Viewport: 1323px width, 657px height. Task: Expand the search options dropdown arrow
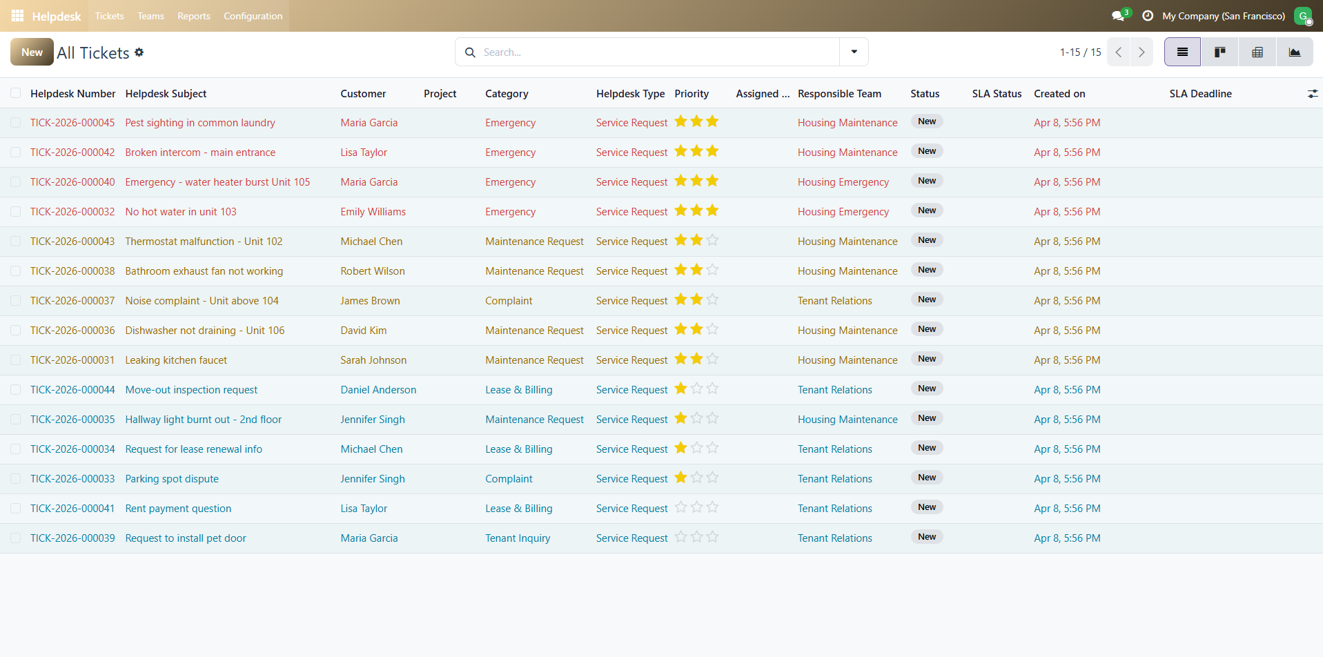click(854, 52)
